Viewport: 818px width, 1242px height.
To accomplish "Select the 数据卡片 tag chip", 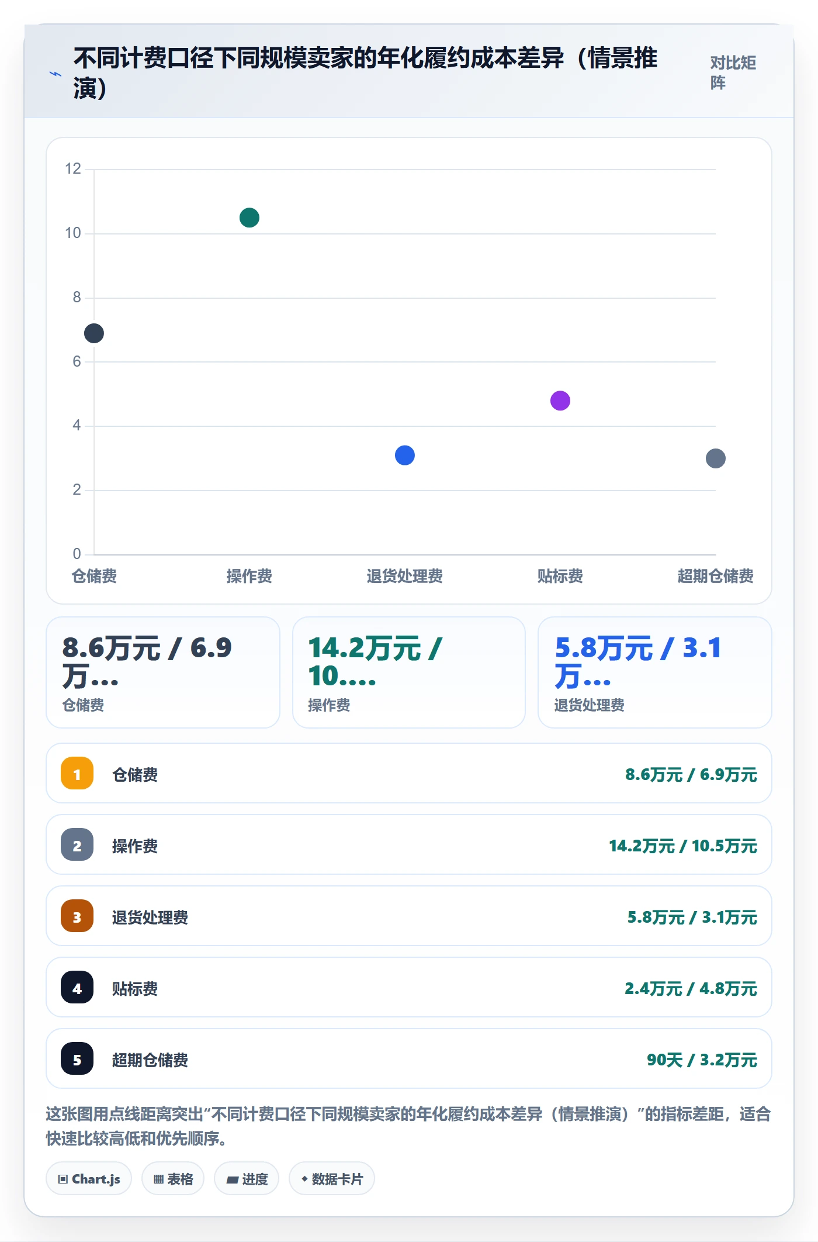I will (x=332, y=1179).
